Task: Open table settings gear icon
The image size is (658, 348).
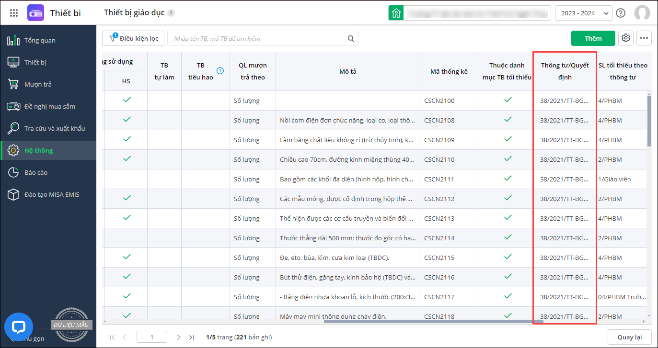Action: pyautogui.click(x=625, y=38)
